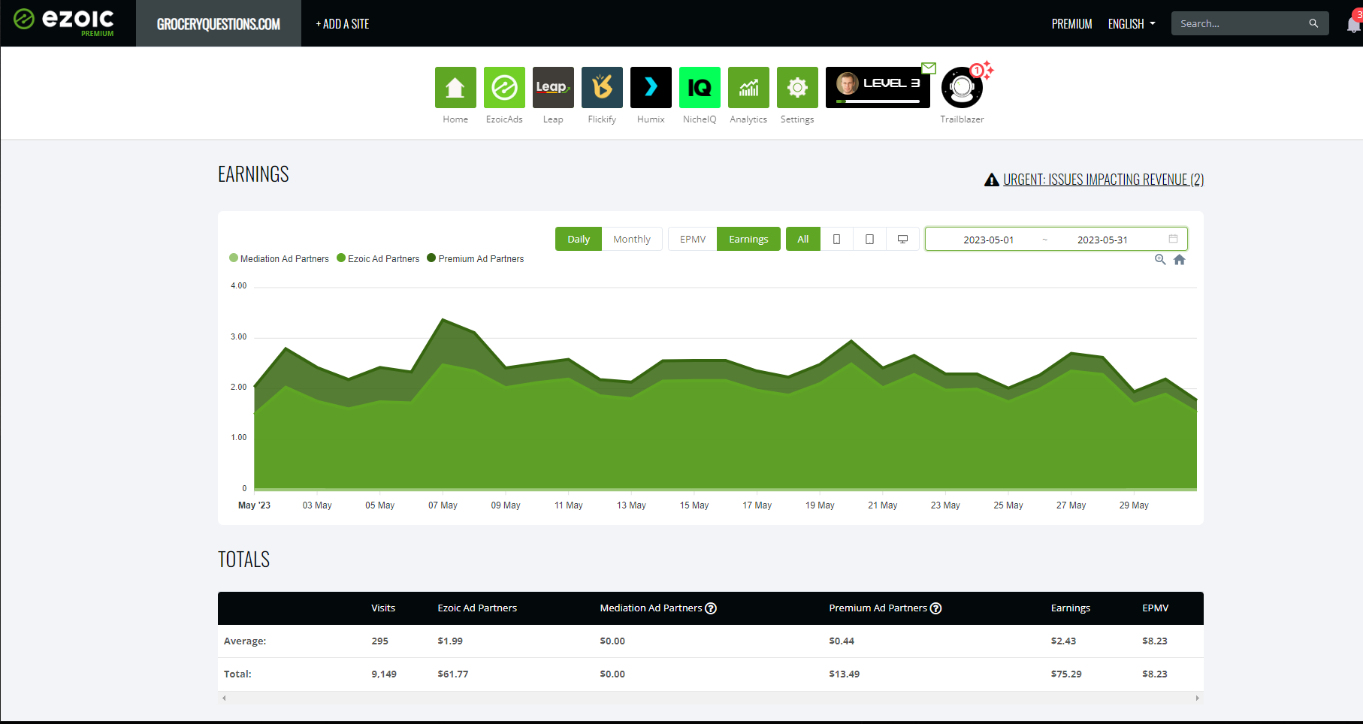
Task: Switch chart to Monthly view
Action: coord(632,239)
